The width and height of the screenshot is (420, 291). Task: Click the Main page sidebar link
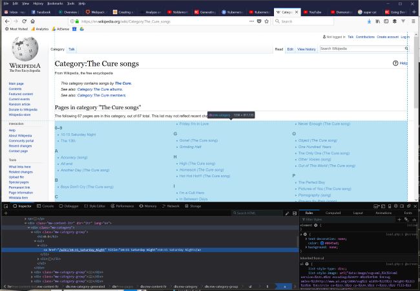pyautogui.click(x=16, y=83)
